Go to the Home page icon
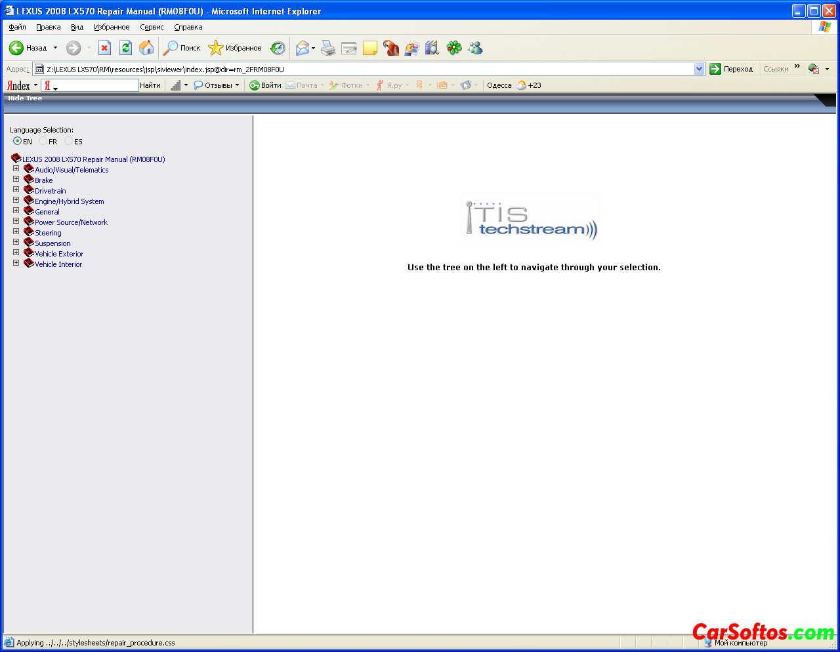The width and height of the screenshot is (840, 652). (146, 48)
